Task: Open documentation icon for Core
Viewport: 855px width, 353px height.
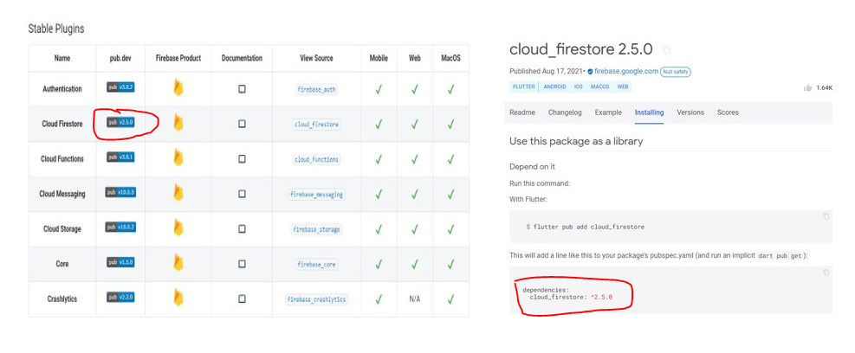Action: click(242, 264)
